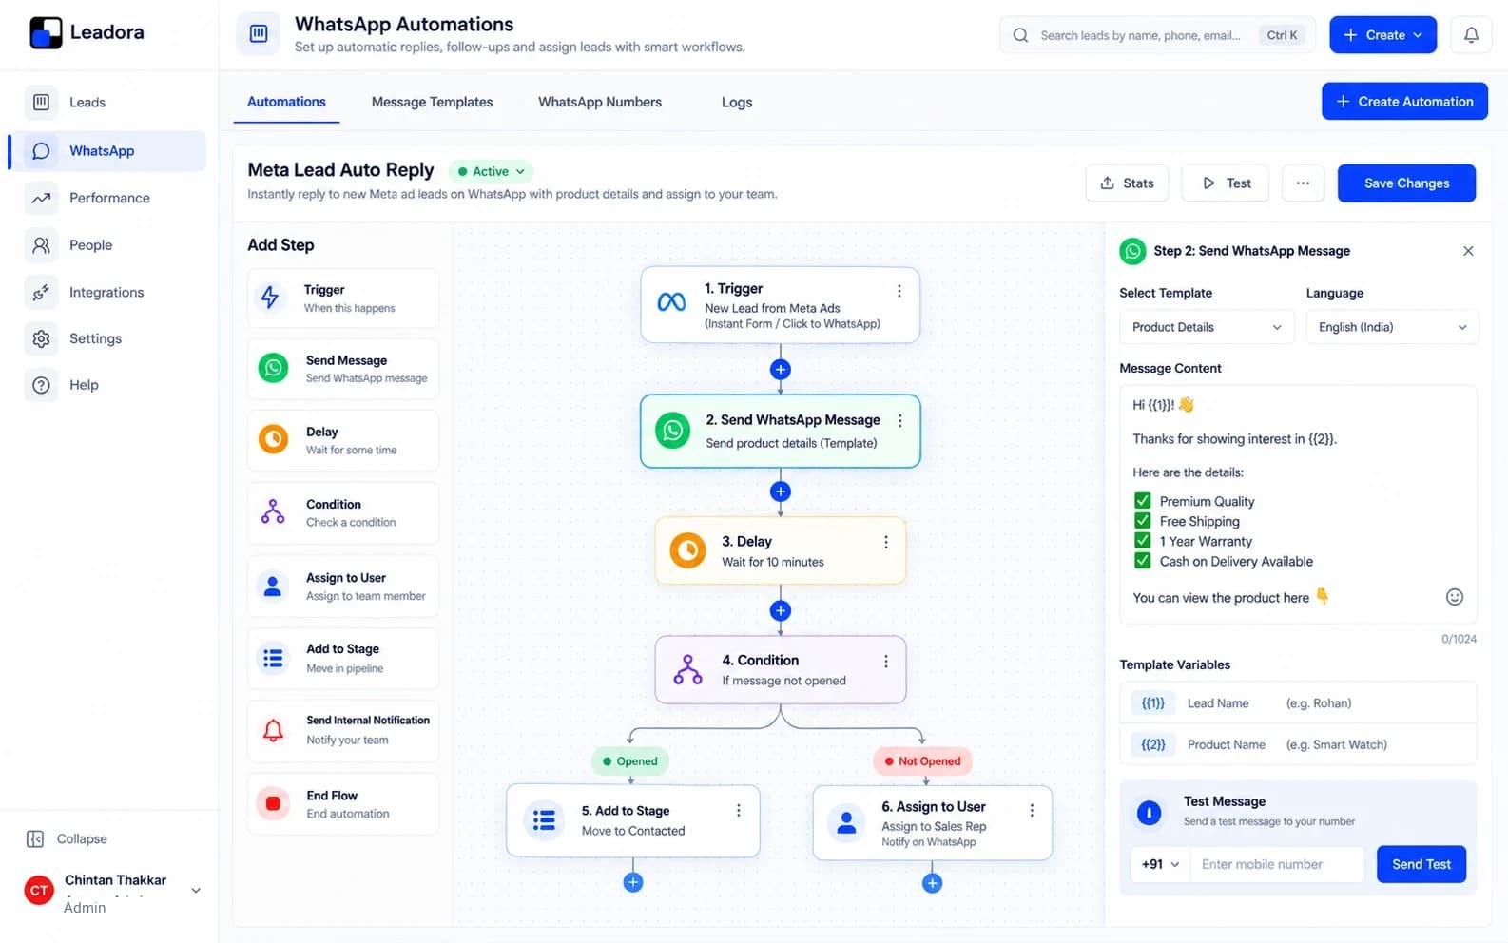This screenshot has width=1508, height=943.
Task: Click the Lead Name variable field
Action: [1298, 703]
